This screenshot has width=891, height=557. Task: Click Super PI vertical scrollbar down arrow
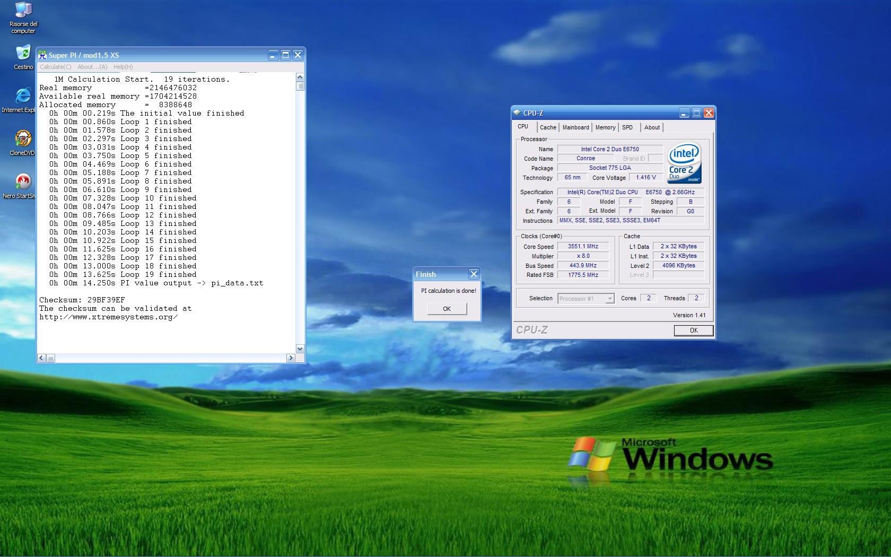pos(300,349)
